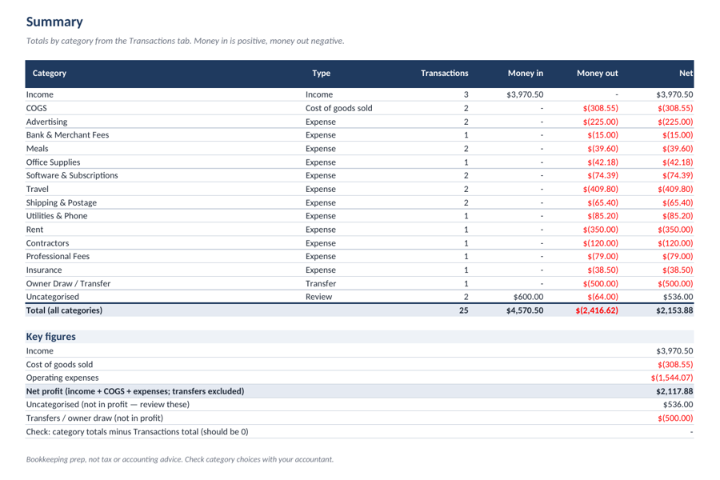
Task: Click the Summary heading
Action: tap(54, 22)
